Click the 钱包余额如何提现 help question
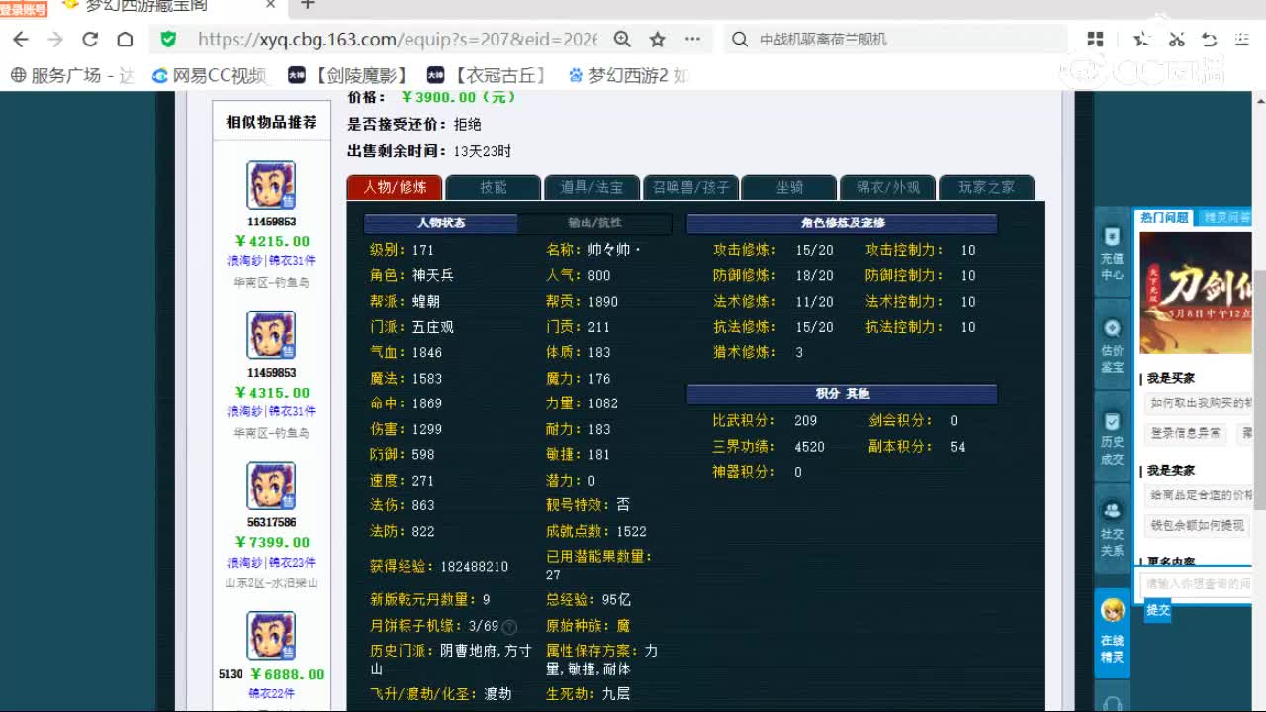 coord(1197,525)
